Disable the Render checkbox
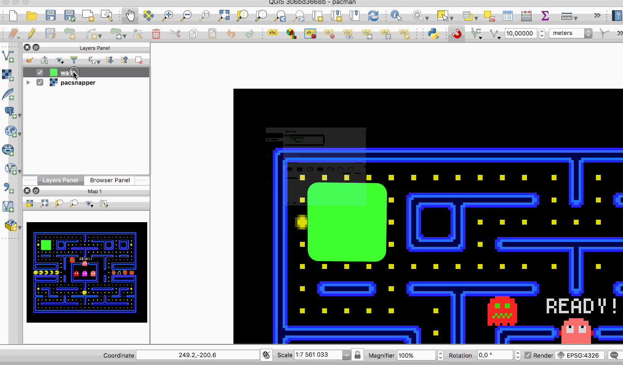This screenshot has width=623, height=365. tap(528, 355)
